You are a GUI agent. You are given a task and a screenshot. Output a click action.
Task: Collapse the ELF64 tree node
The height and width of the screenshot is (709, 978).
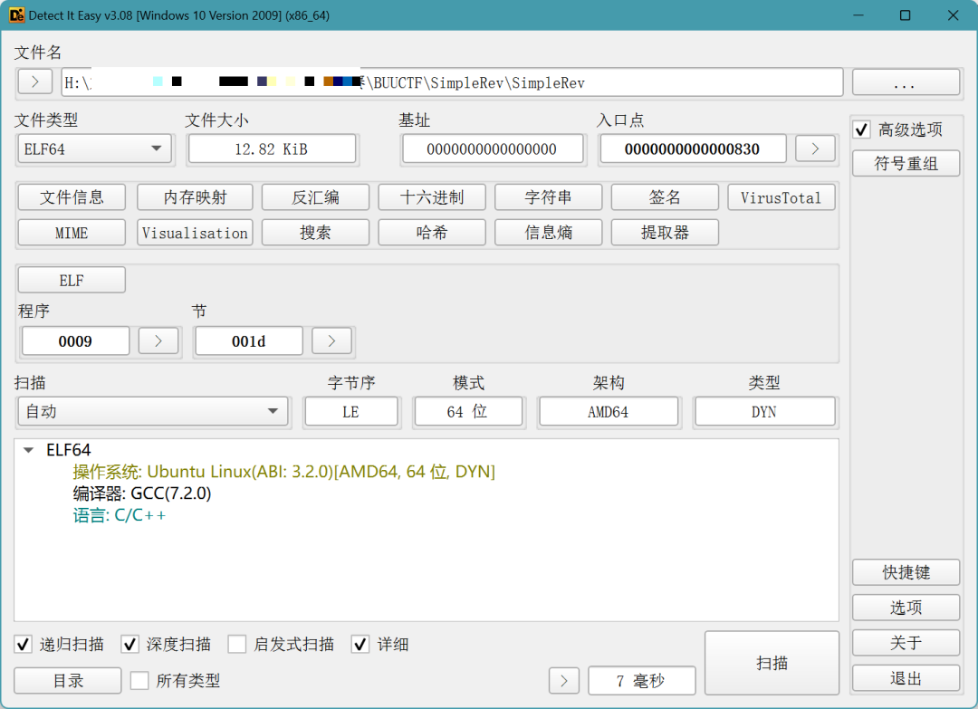click(x=28, y=450)
